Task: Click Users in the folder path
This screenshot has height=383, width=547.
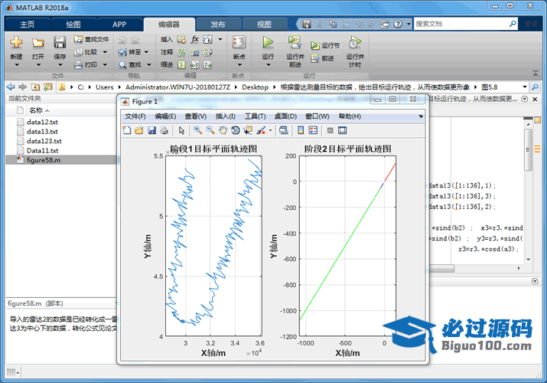Action: [105, 87]
